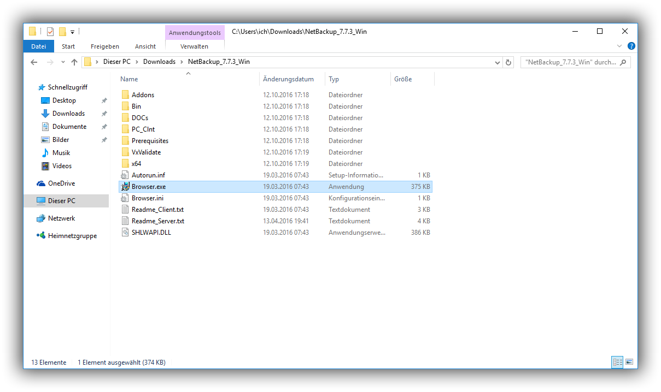
Task: Click the Browser.exe application icon
Action: point(125,187)
